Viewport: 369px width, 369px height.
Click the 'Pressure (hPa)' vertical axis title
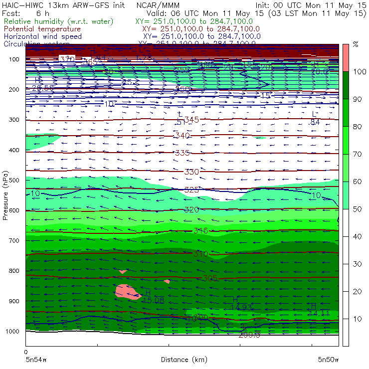click(x=5, y=195)
